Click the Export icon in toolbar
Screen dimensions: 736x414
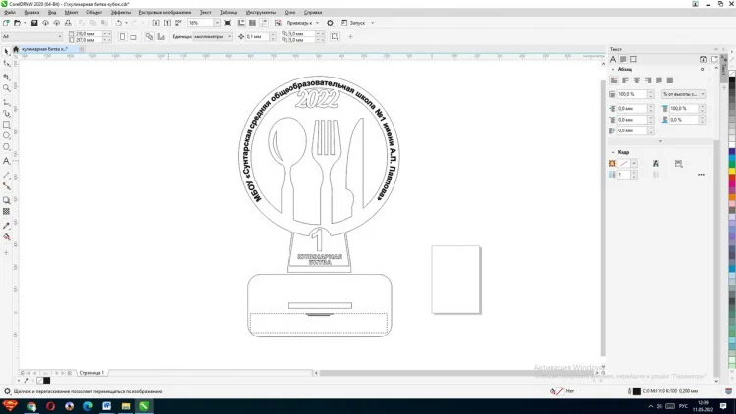(167, 23)
